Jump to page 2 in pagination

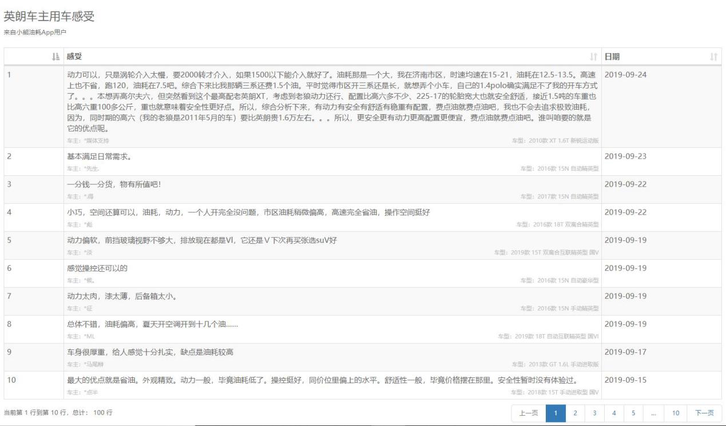[x=575, y=413]
